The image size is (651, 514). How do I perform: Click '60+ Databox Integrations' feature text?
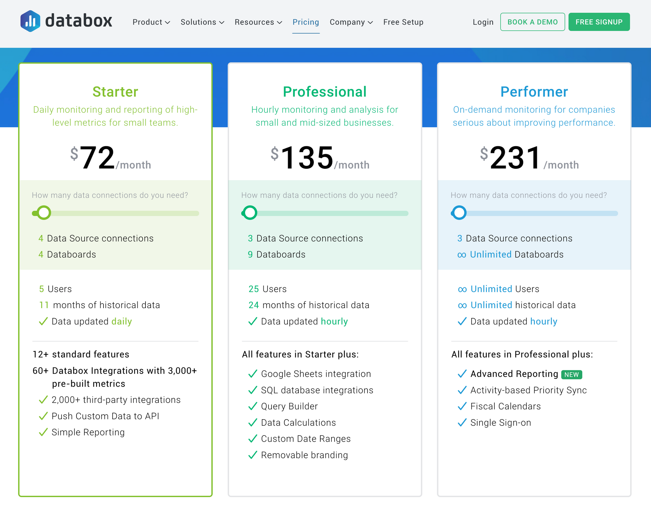[115, 377]
